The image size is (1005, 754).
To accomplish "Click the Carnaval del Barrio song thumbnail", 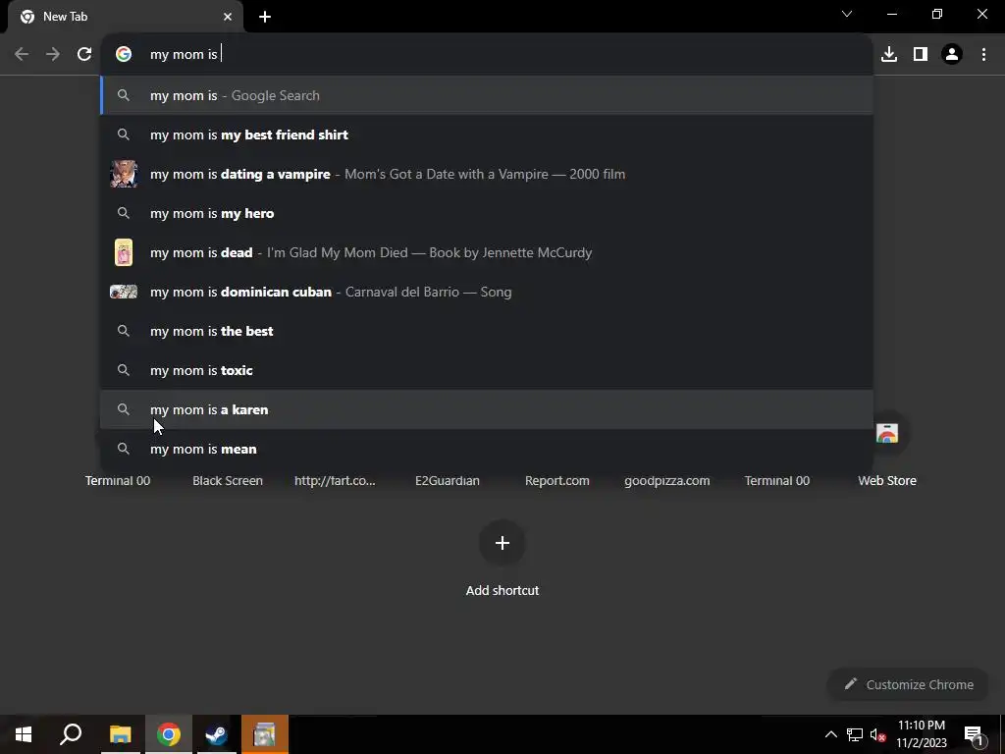I will point(124,292).
